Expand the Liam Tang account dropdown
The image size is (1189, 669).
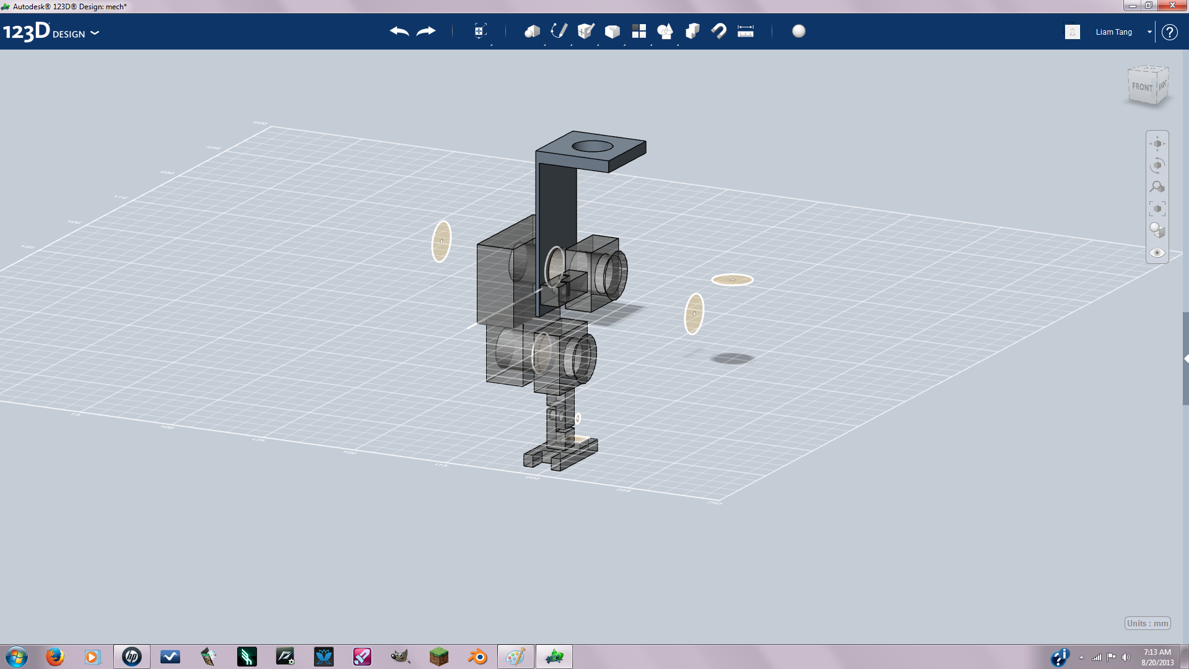(1149, 32)
